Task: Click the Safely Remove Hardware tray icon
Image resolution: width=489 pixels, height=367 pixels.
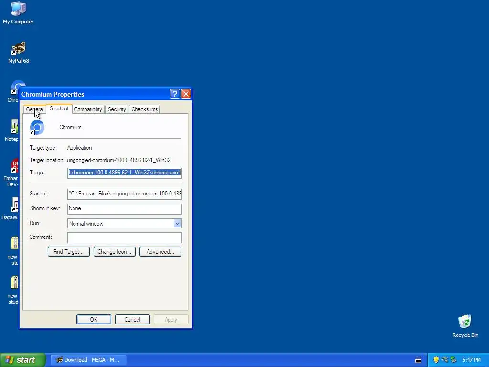Action: pos(453,360)
